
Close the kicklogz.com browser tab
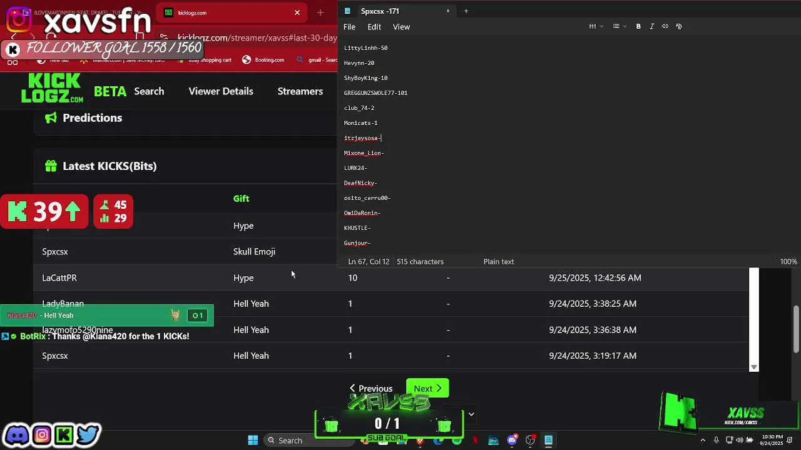click(x=297, y=12)
